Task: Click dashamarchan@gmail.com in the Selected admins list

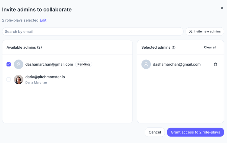Action: 177,64
